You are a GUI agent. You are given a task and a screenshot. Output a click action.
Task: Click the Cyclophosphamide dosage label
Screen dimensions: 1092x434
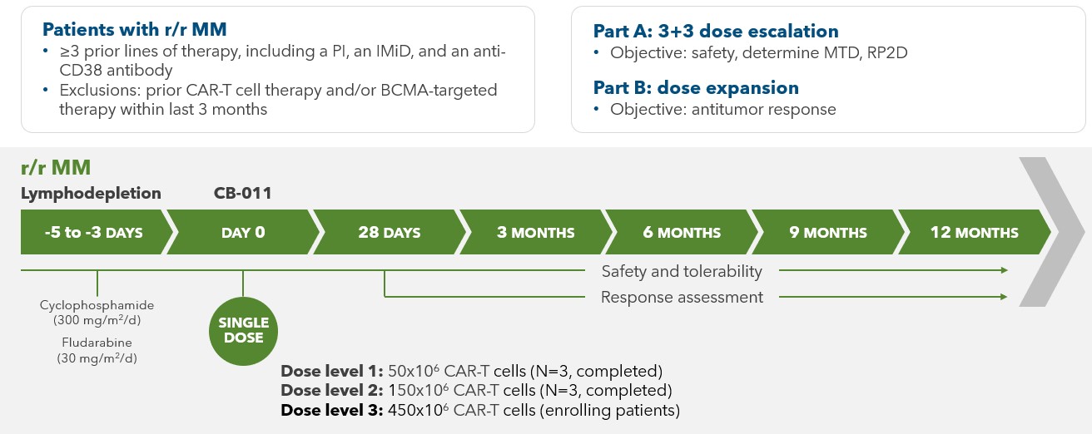click(97, 313)
